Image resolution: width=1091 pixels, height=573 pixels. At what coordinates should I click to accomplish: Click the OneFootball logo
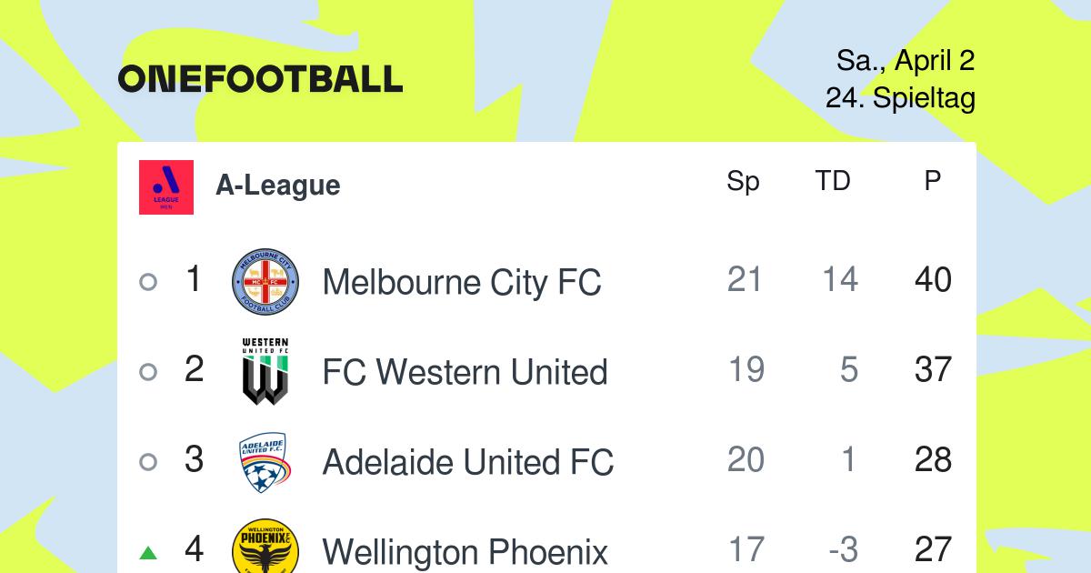pyautogui.click(x=260, y=79)
